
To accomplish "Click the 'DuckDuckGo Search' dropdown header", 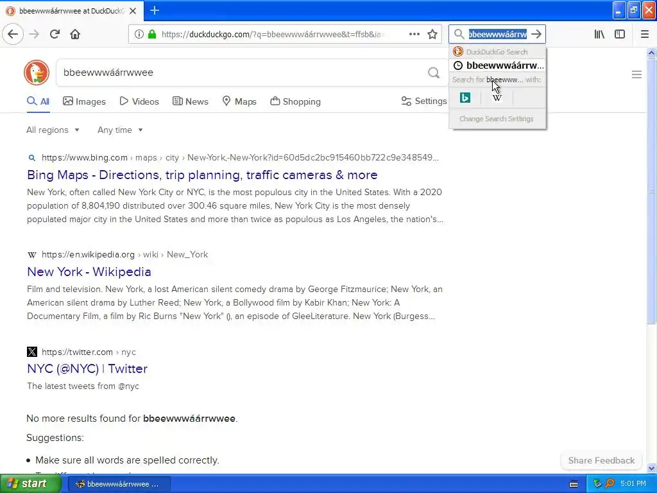I will 497,52.
